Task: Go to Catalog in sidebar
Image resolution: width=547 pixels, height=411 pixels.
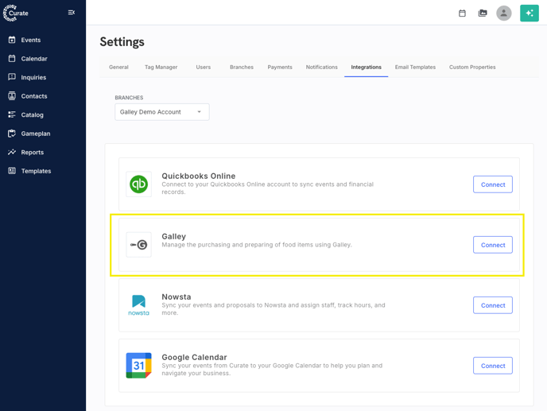Action: (x=32, y=114)
